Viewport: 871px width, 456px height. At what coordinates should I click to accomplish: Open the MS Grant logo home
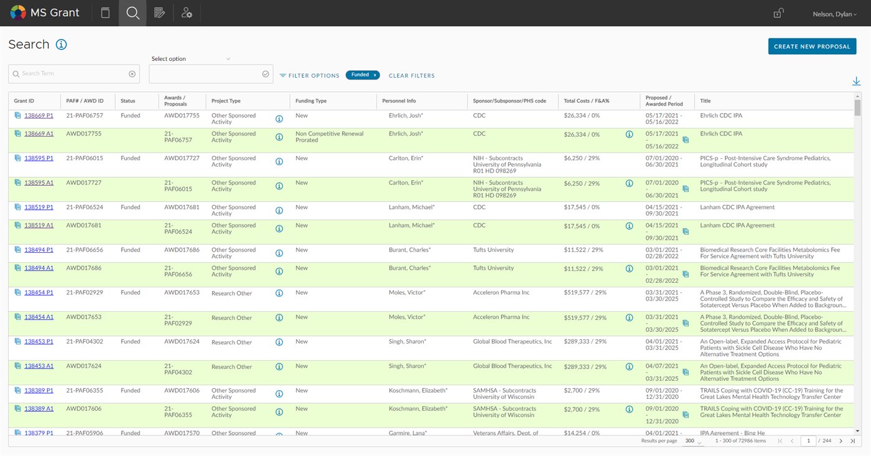click(x=45, y=12)
